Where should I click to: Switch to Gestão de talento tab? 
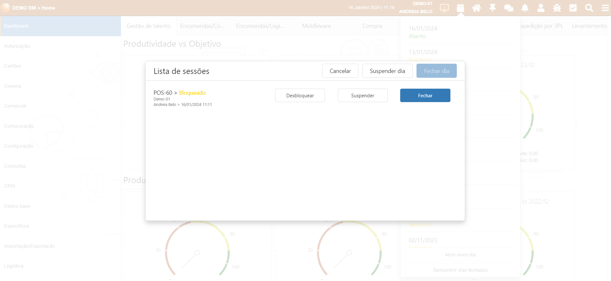click(148, 26)
